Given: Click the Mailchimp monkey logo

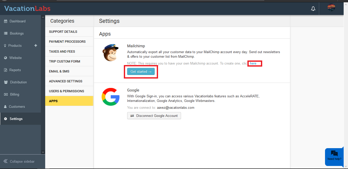Looking at the screenshot, I should tap(111, 52).
